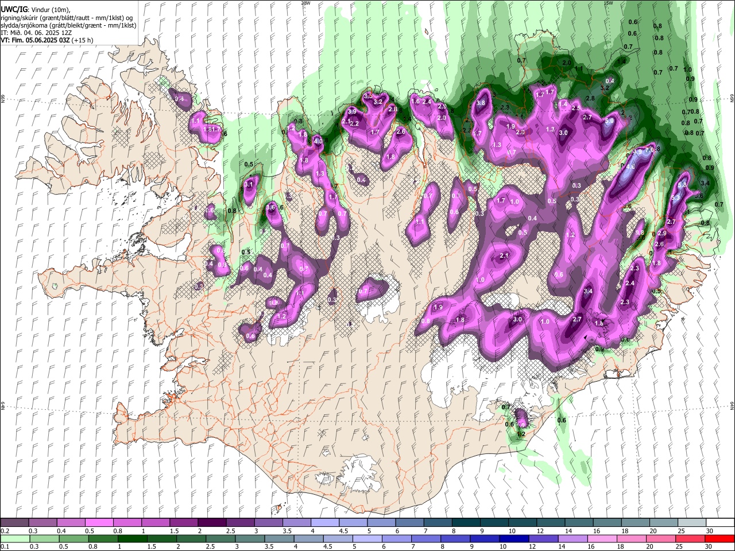Click the bright red above-30 swatch ending lower legend row
Screen dimensions: 735x551
(x=719, y=539)
